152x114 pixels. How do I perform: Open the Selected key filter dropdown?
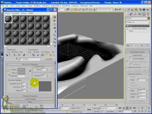tap(109, 108)
